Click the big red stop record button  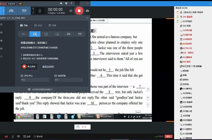pyautogui.click(x=79, y=11)
